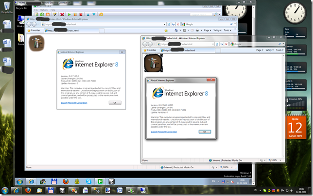313x196 pixels.
Task: Click Remote Desktop icon on local taskbar
Action: click(142, 191)
